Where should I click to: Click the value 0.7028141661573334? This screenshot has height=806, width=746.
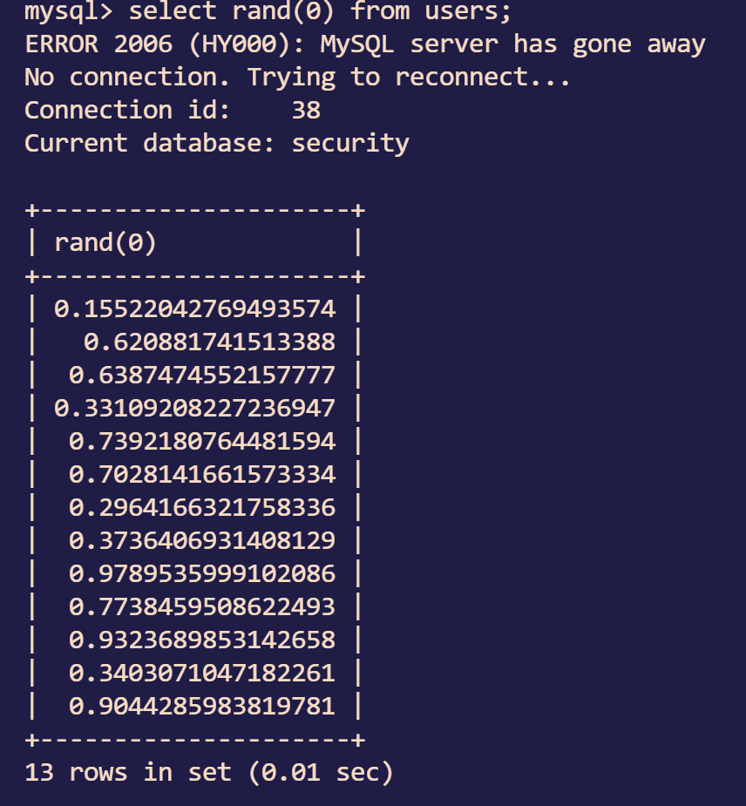[202, 475]
